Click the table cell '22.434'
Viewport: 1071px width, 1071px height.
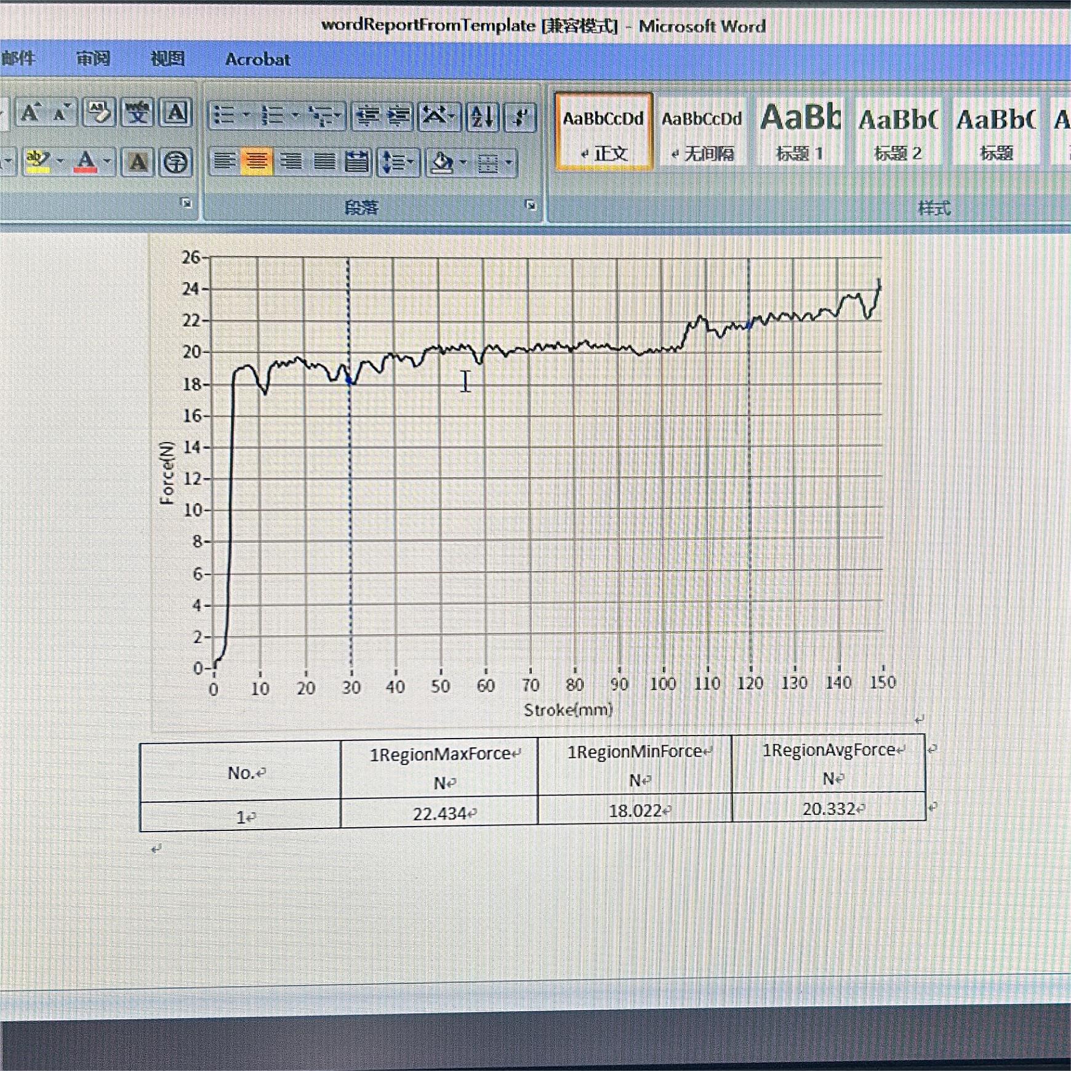click(439, 813)
